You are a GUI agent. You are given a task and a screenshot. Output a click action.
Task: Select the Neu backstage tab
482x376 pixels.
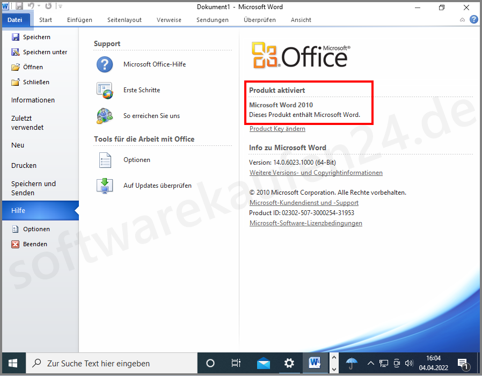click(x=18, y=145)
